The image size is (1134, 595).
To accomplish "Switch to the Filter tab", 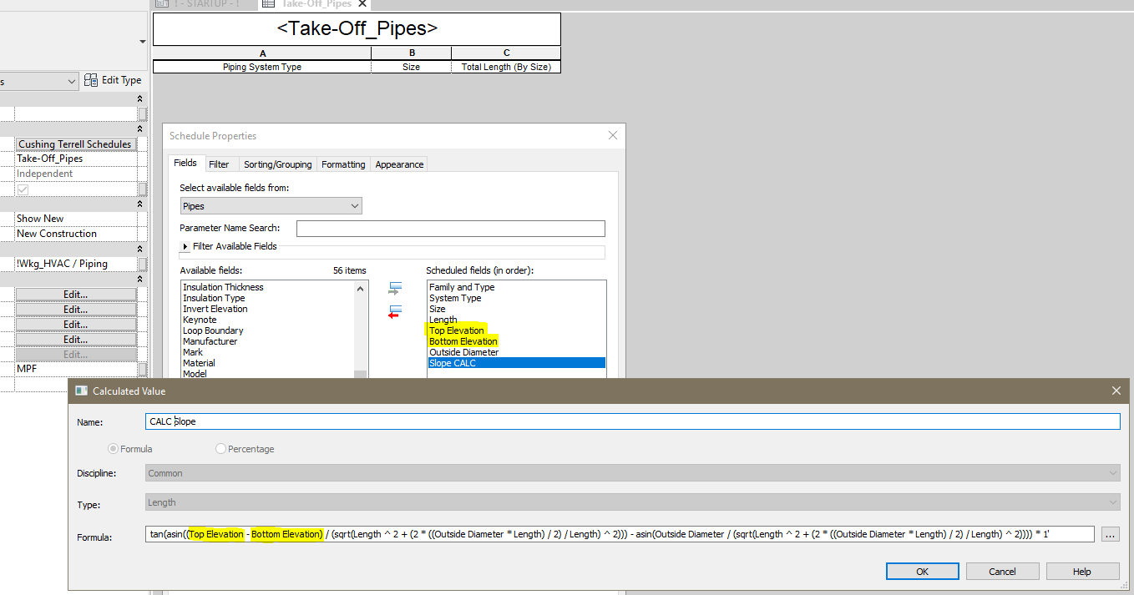I will pos(220,164).
